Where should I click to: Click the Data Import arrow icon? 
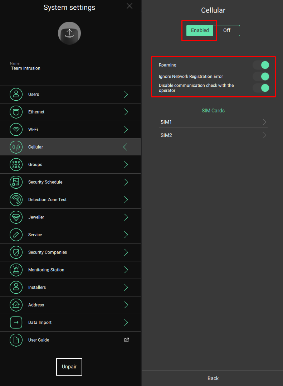click(x=16, y=323)
